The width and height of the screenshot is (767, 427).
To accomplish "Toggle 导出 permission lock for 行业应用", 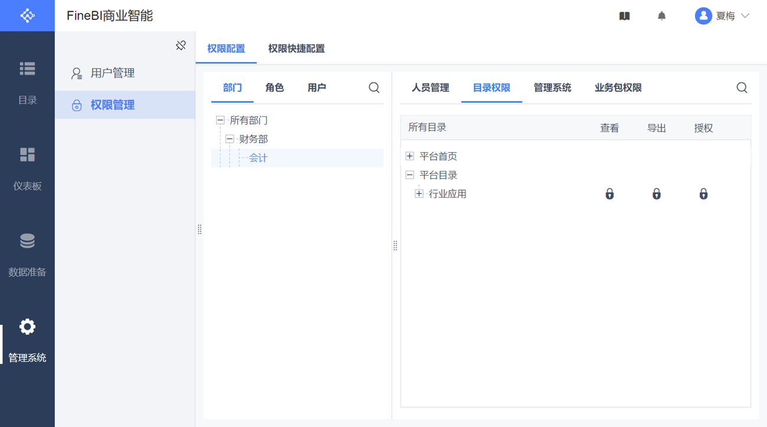I will 656,194.
